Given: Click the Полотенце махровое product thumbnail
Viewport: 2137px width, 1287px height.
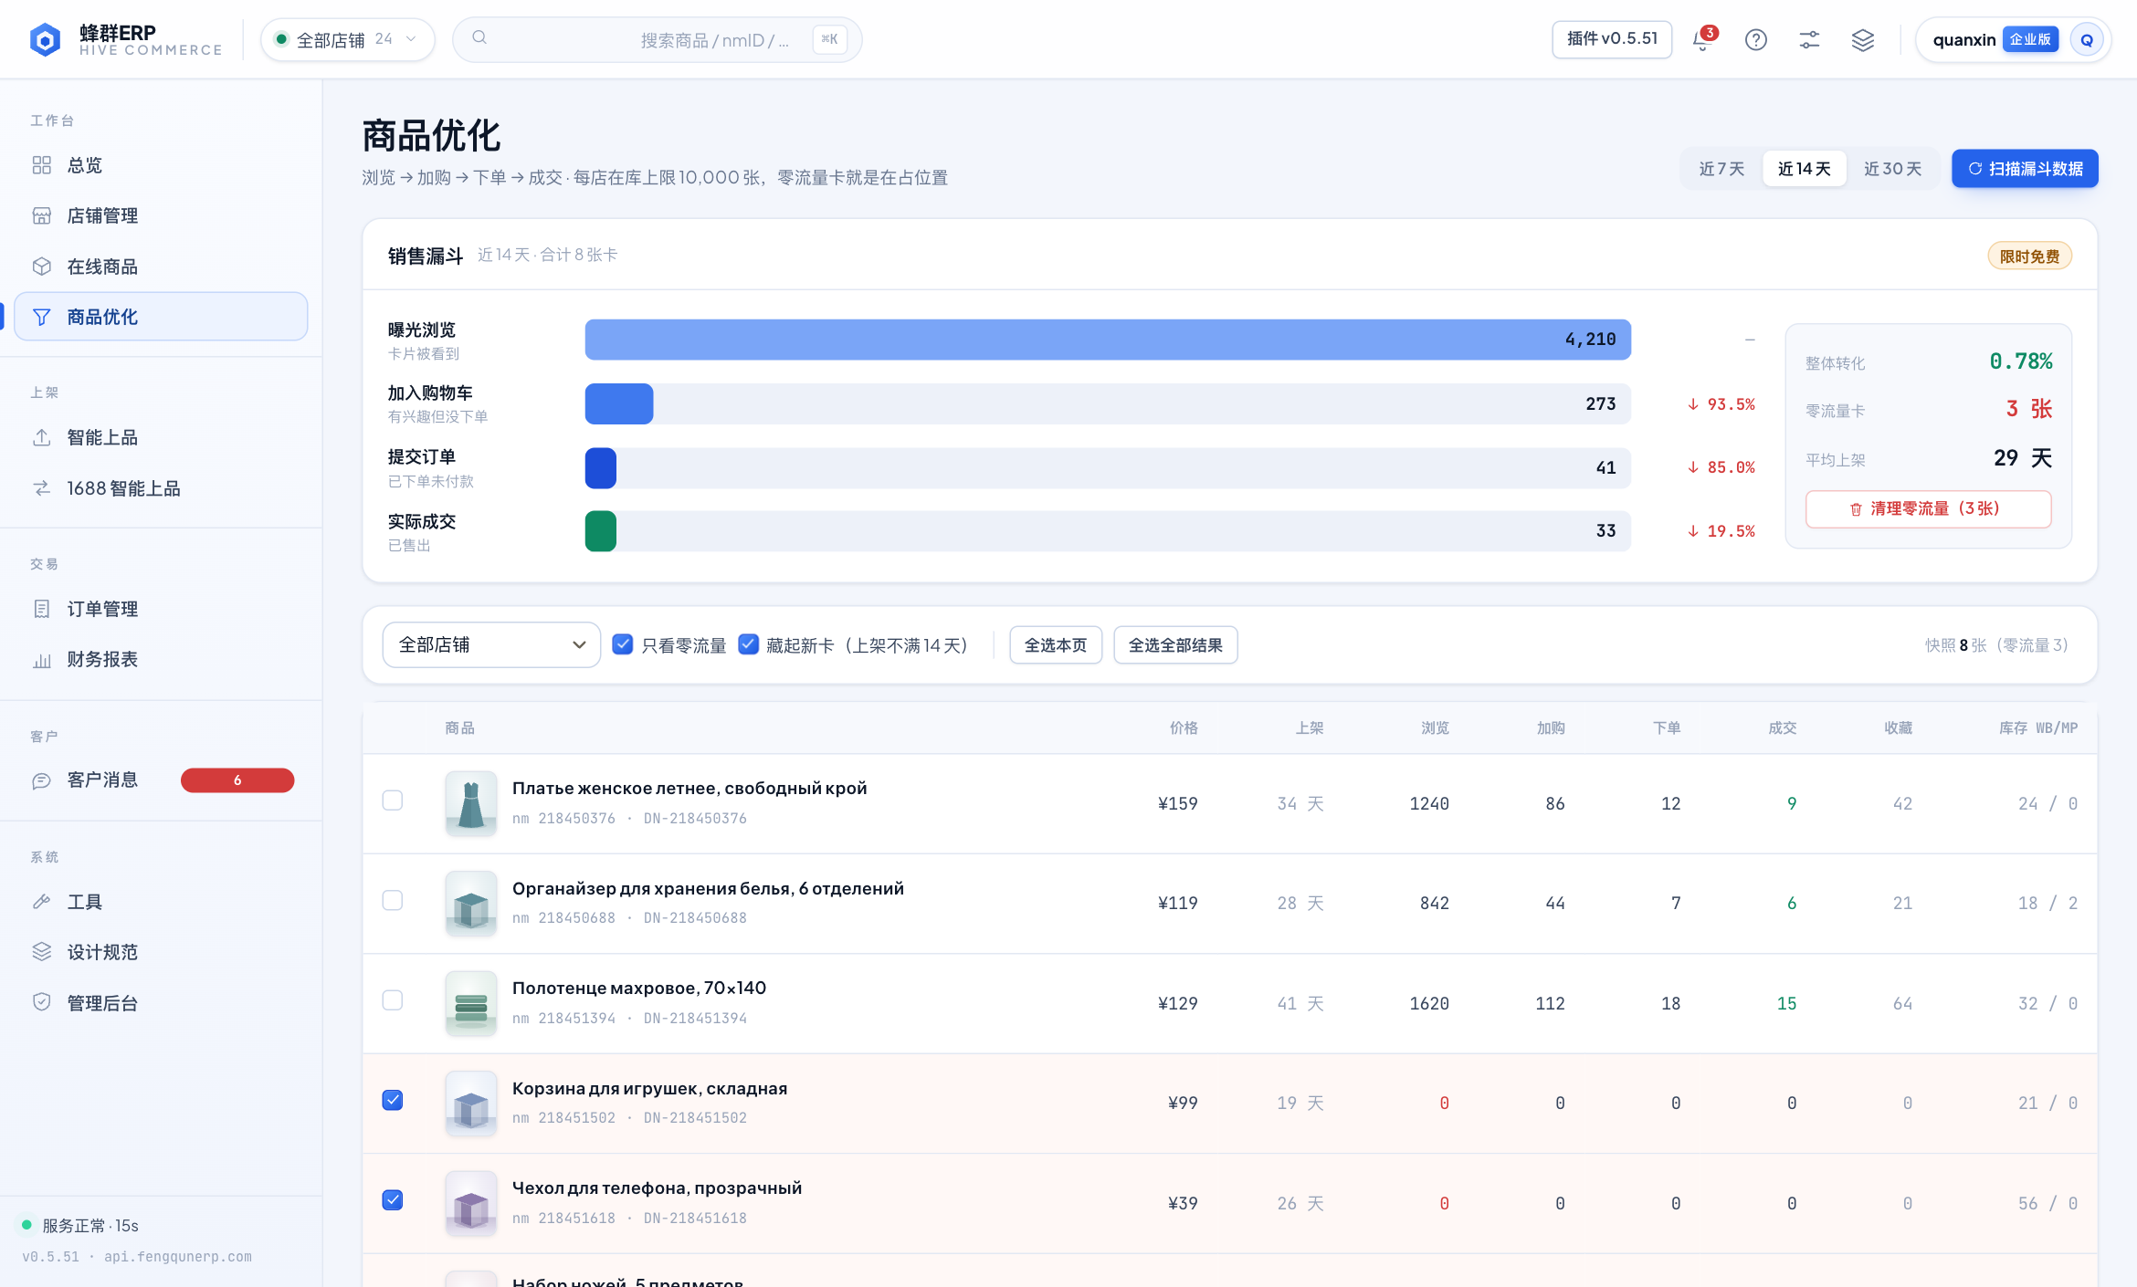Looking at the screenshot, I should (471, 1003).
